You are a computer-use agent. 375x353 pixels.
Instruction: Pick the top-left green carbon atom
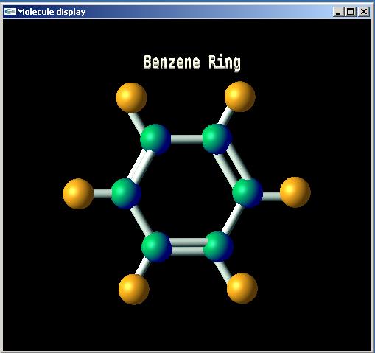155,139
